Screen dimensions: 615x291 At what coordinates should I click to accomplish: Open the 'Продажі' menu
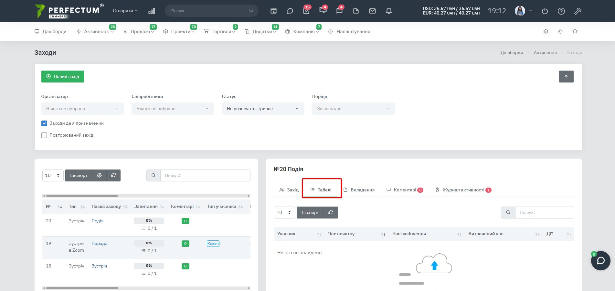[139, 31]
